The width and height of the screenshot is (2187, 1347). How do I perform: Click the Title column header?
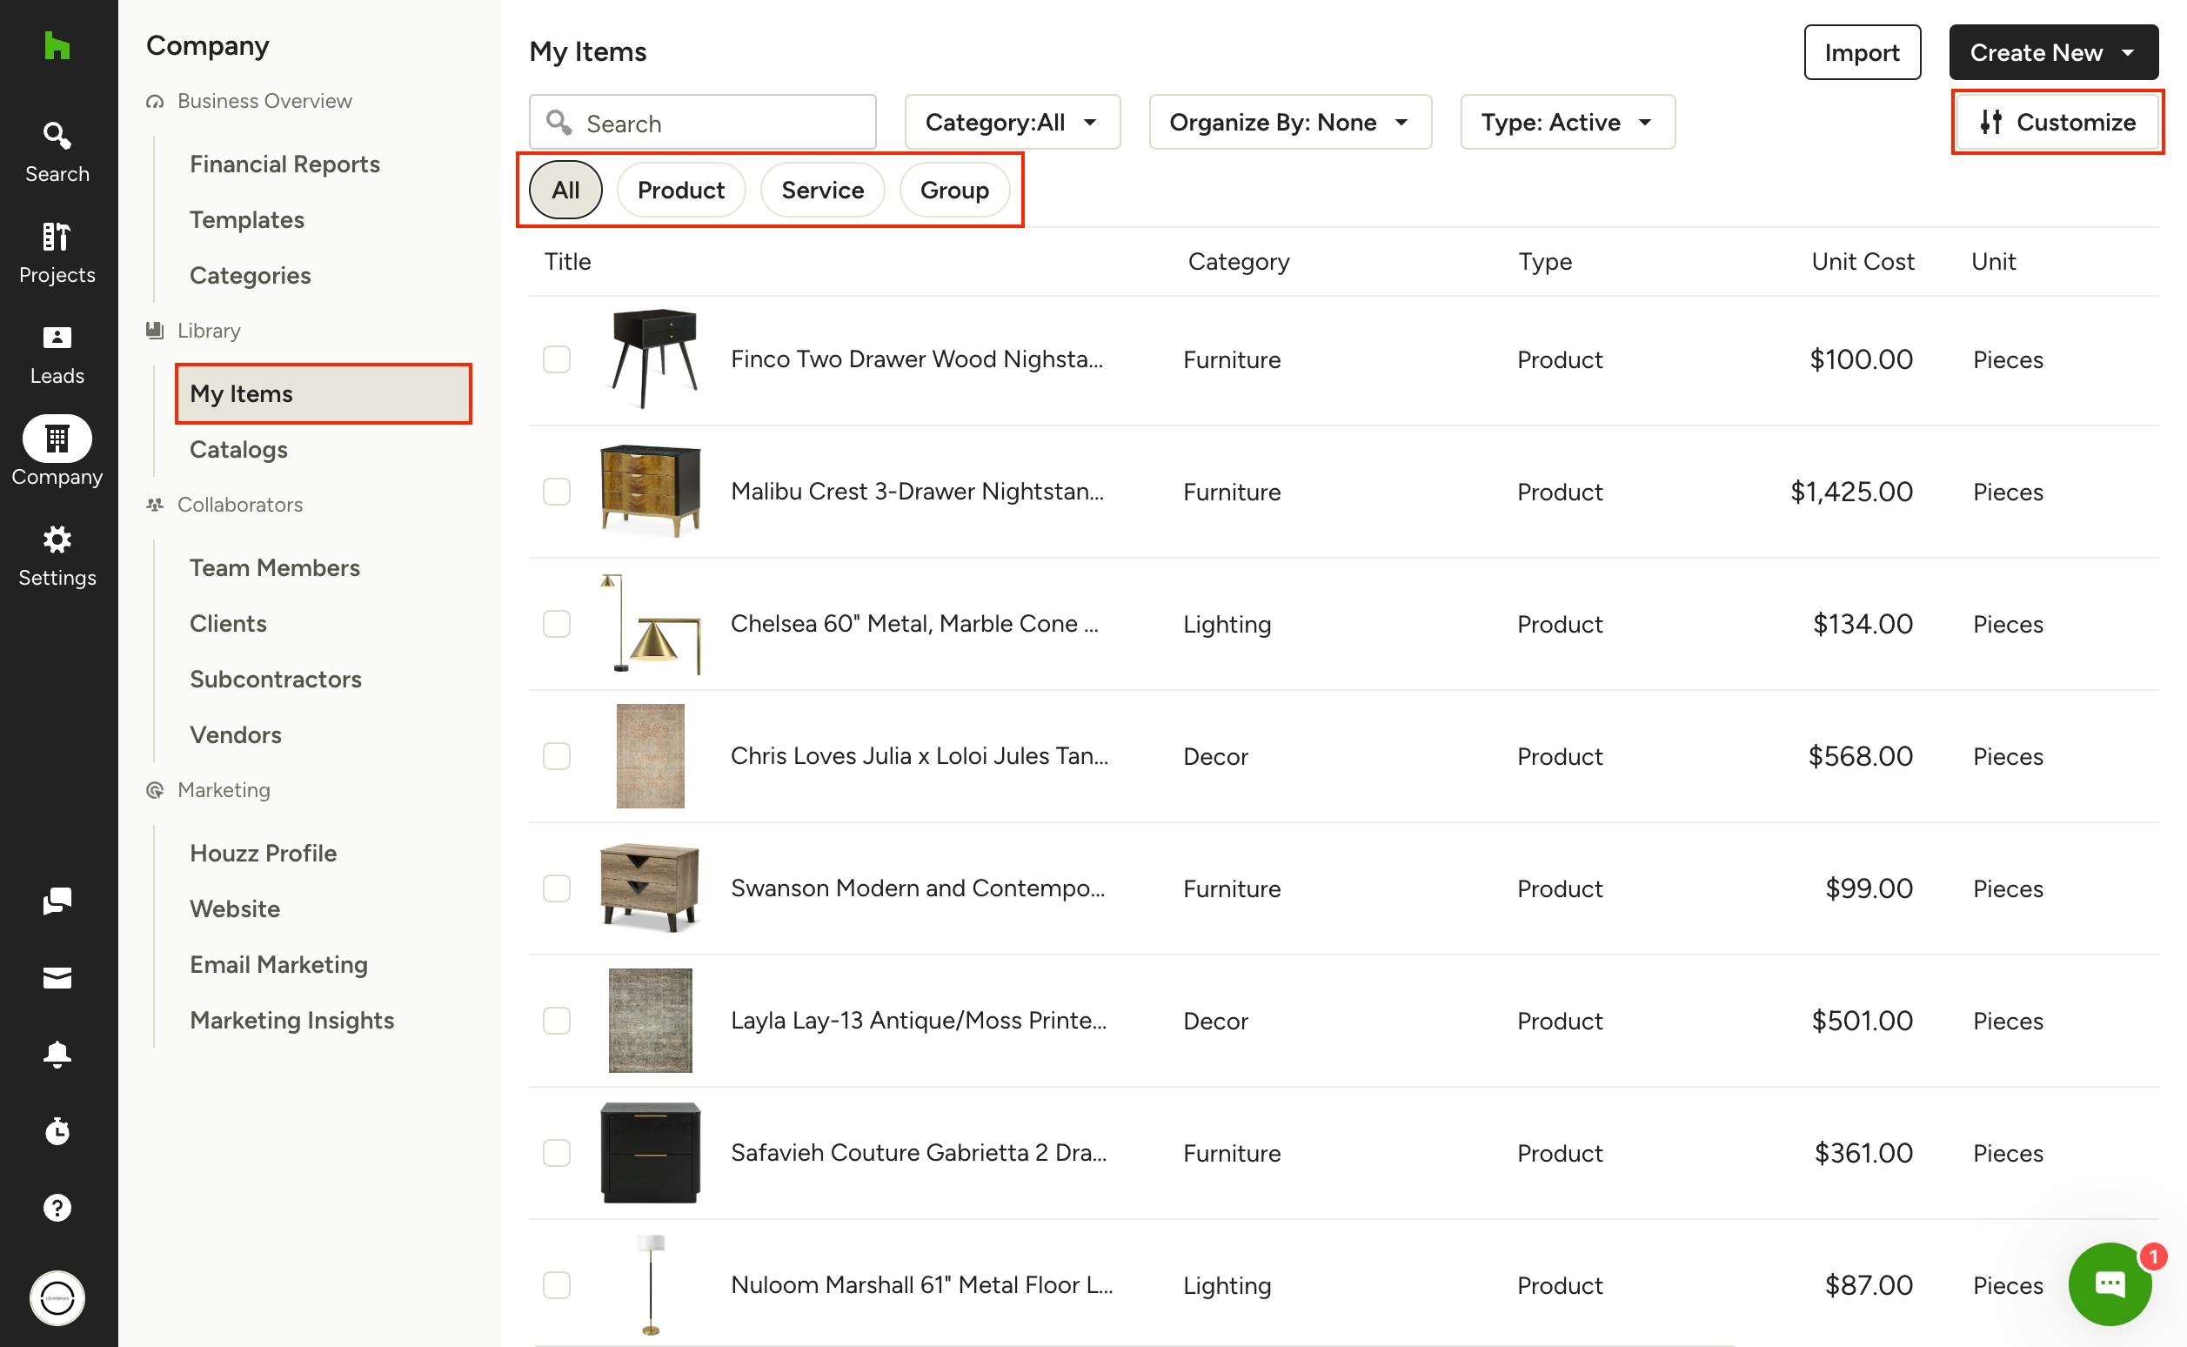pyautogui.click(x=567, y=261)
